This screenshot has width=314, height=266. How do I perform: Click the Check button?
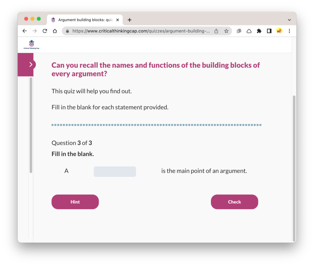235,202
